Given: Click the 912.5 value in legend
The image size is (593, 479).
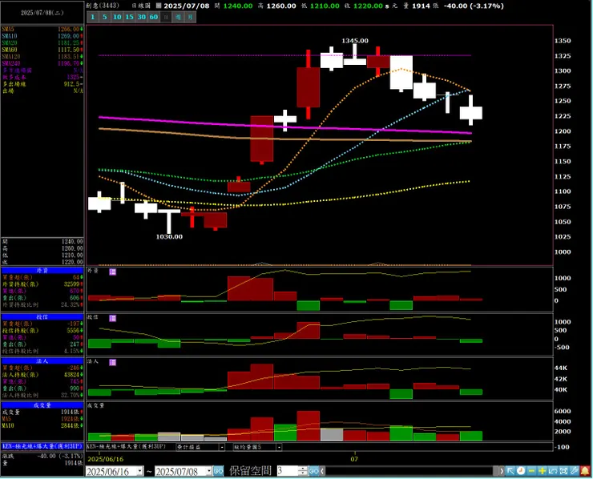Looking at the screenshot, I should point(73,84).
